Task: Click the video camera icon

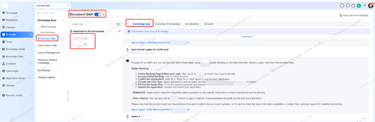Action: 353,5
